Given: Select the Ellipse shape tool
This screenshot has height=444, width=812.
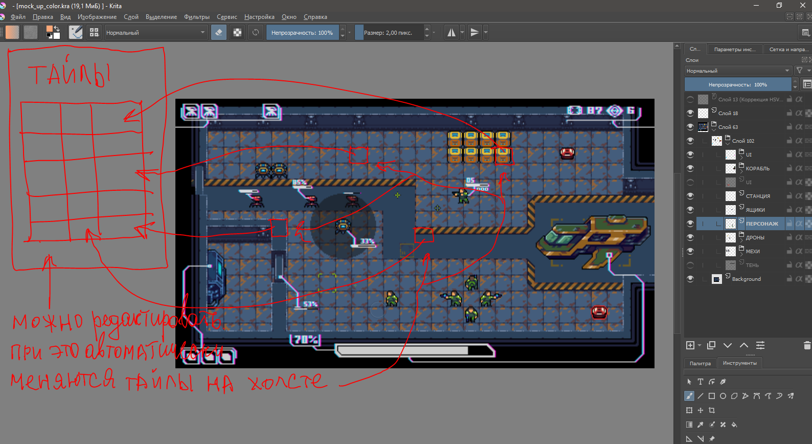Looking at the screenshot, I should pyautogui.click(x=723, y=396).
